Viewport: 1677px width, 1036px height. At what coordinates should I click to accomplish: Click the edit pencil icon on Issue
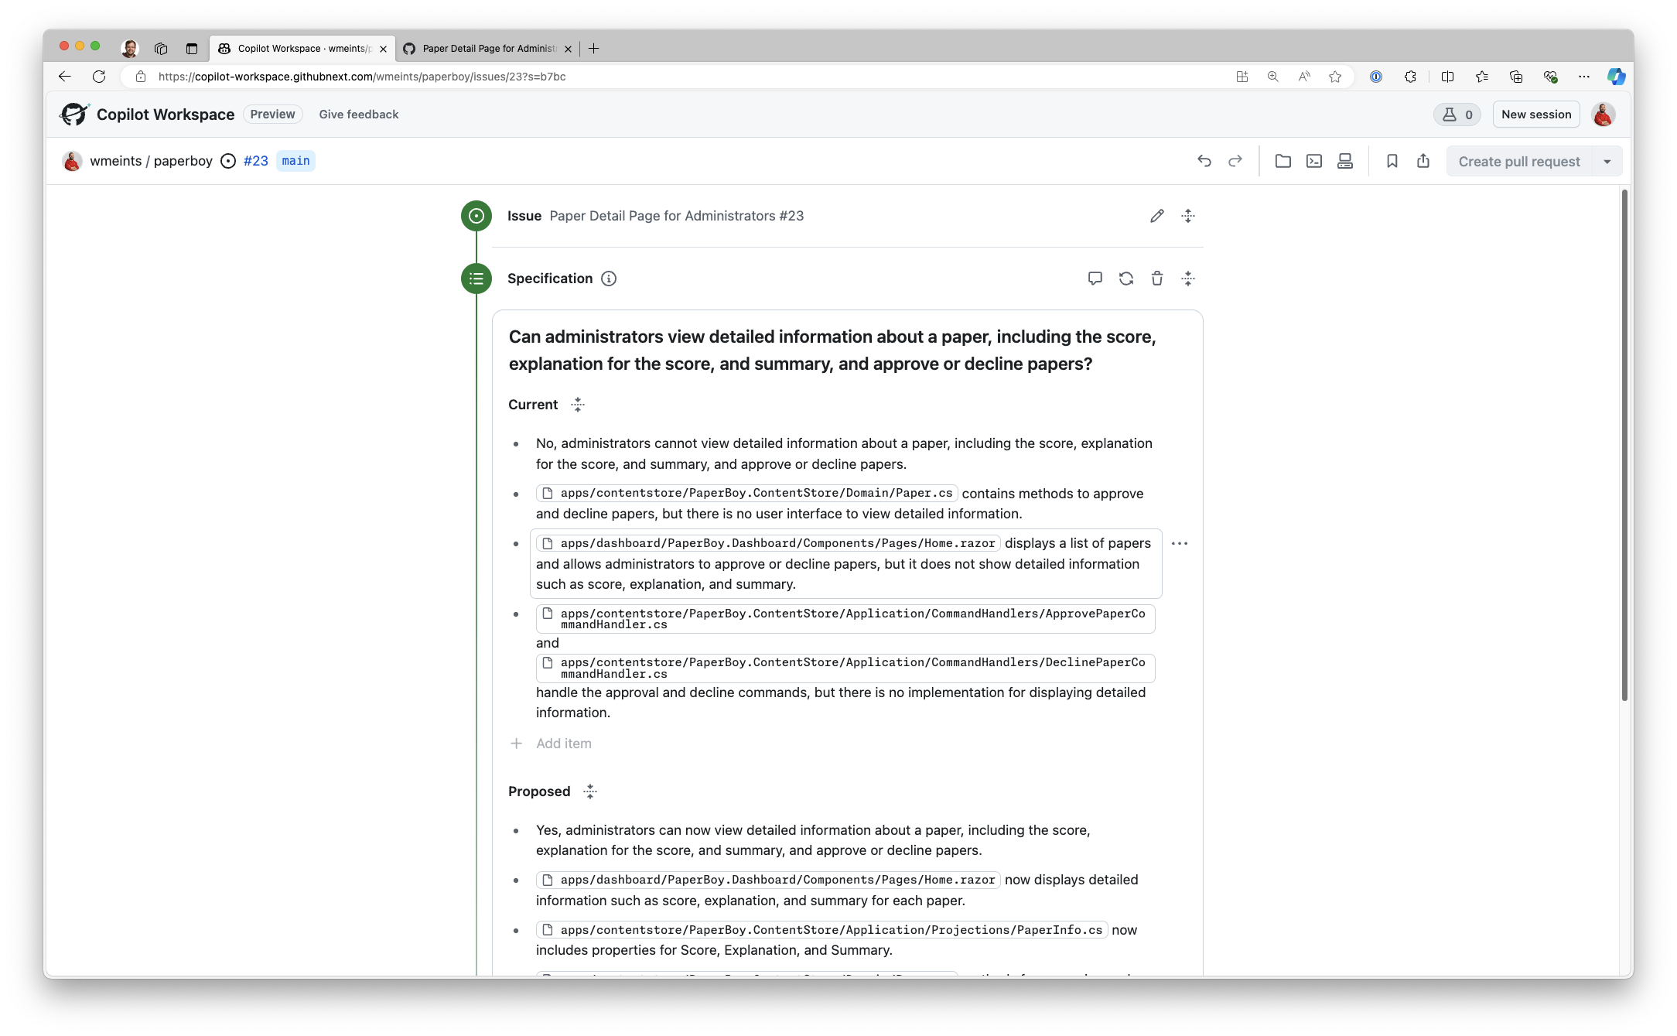tap(1157, 216)
